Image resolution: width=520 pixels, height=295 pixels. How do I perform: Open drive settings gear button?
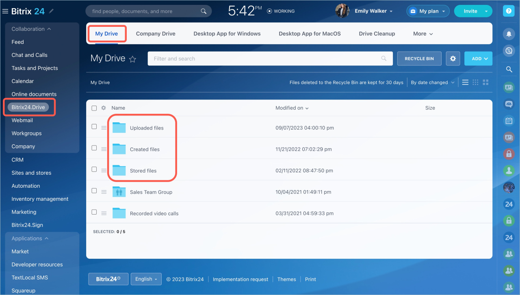click(x=453, y=59)
